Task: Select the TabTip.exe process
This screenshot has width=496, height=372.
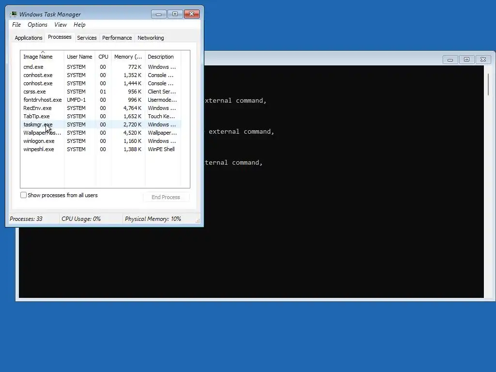Action: pos(101,116)
